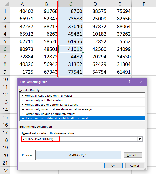Select row 15 header
156x174 pixels.
click(x=5, y=117)
